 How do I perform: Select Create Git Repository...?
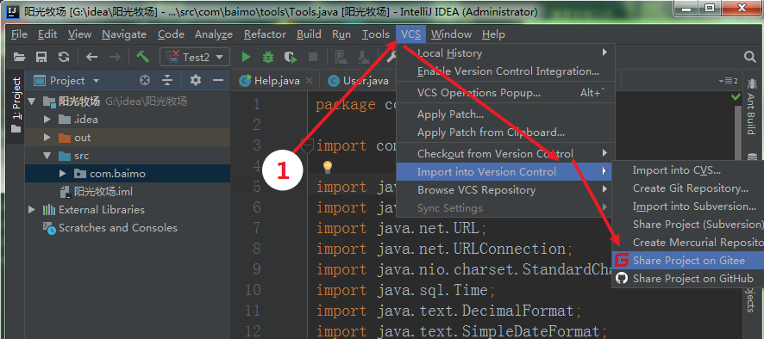688,188
